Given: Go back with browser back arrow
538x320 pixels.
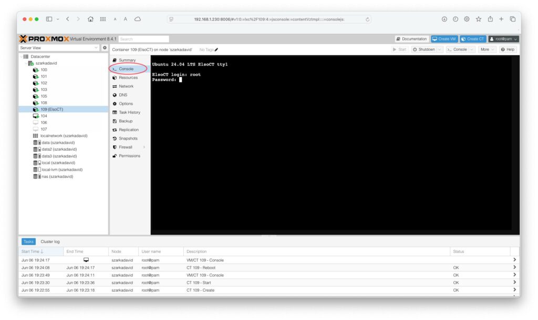Looking at the screenshot, I should coord(68,19).
